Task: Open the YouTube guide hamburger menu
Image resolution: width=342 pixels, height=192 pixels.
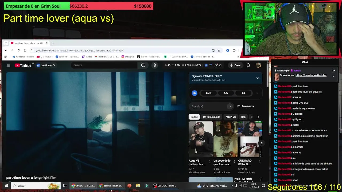Action: tap(9, 65)
